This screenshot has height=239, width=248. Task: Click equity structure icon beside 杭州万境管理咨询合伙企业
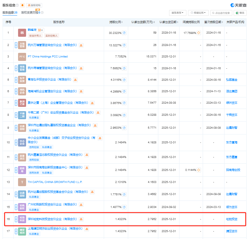[81, 45]
